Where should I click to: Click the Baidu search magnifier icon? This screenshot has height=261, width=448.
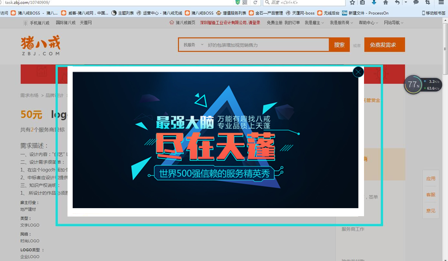point(267,2)
